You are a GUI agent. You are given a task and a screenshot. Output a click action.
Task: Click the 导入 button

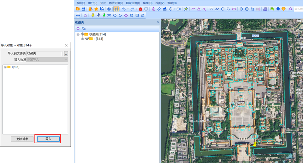[48, 139]
